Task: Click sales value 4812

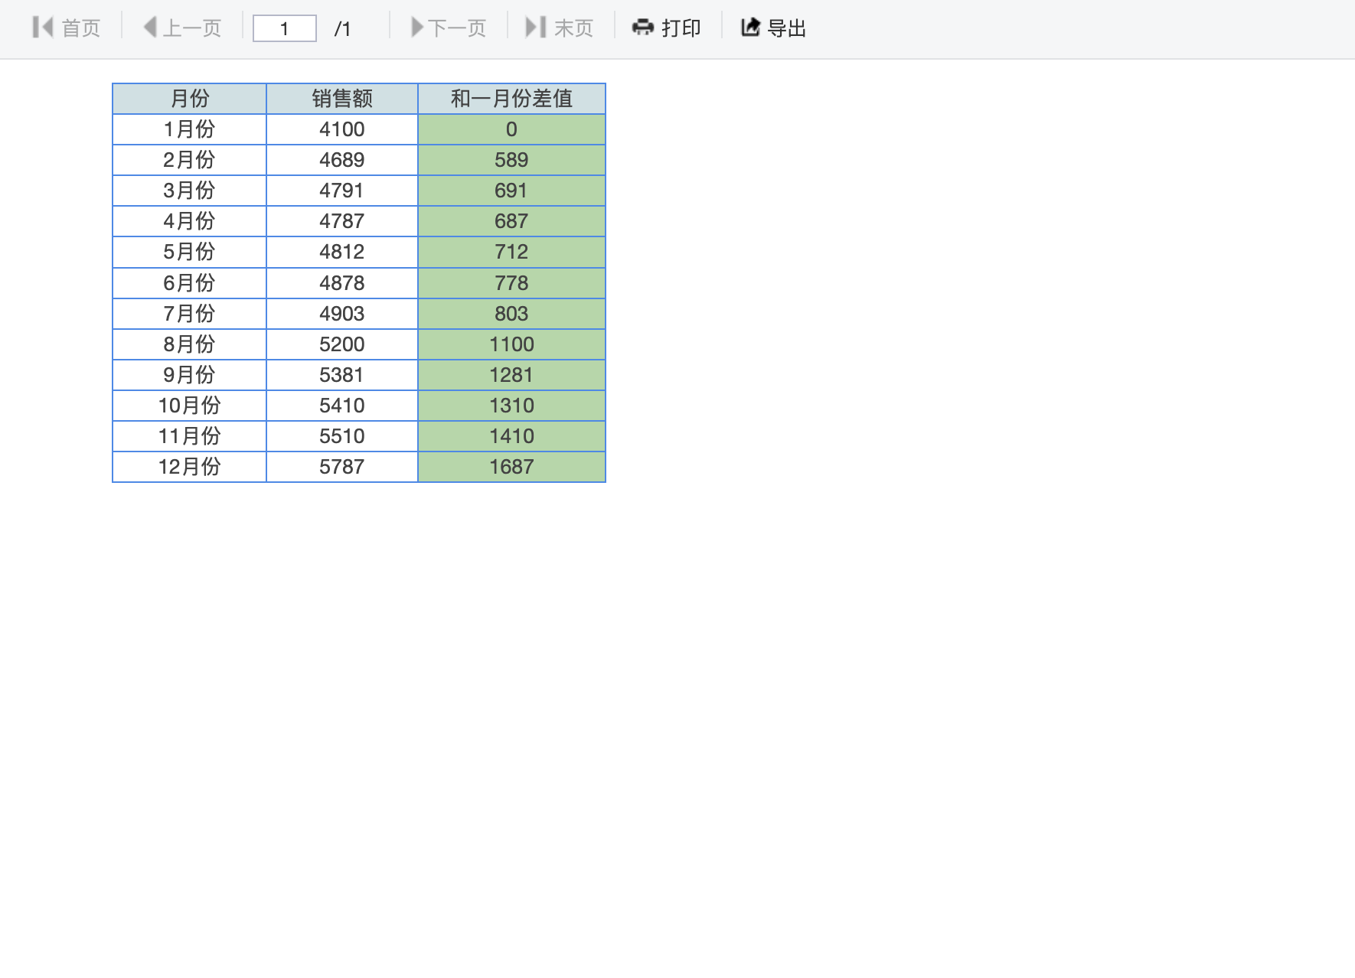Action: [x=342, y=252]
